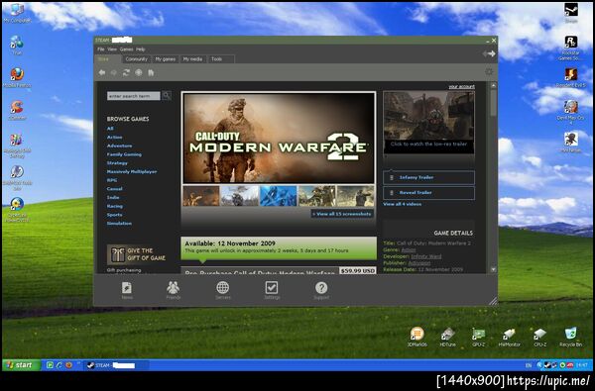The height and width of the screenshot is (391, 595).
Task: Click the EN language indicator in taskbar
Action: [529, 365]
